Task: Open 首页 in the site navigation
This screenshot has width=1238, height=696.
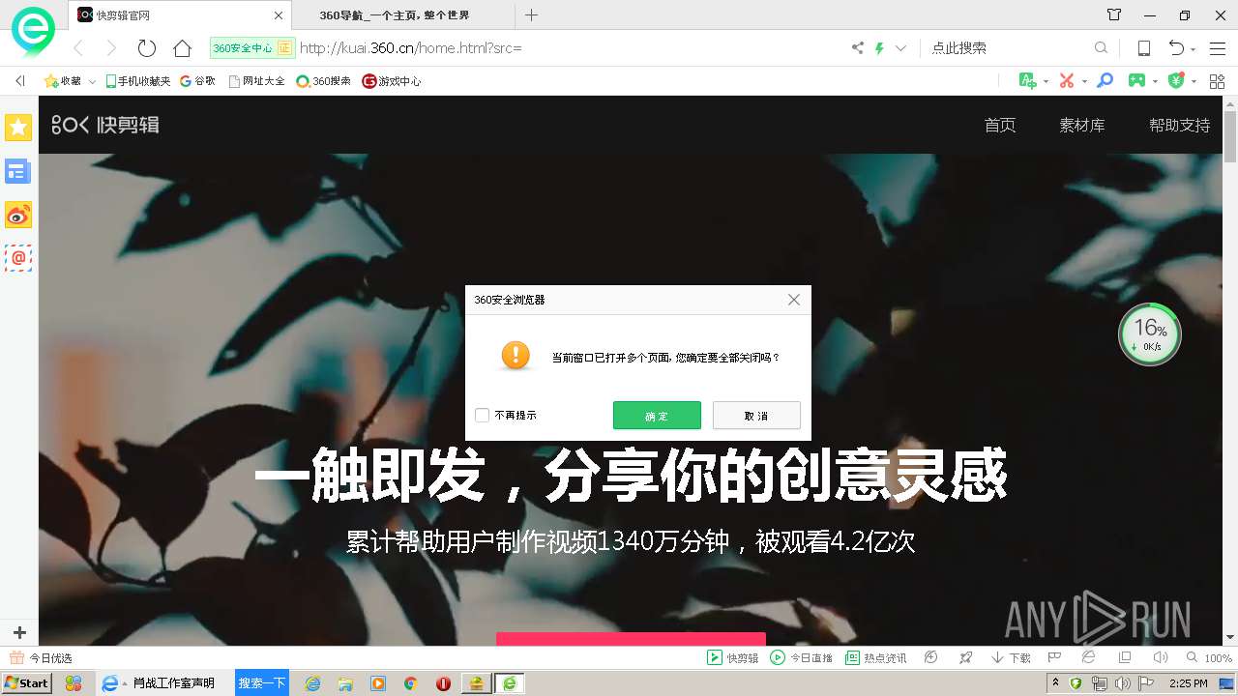Action: point(1000,125)
